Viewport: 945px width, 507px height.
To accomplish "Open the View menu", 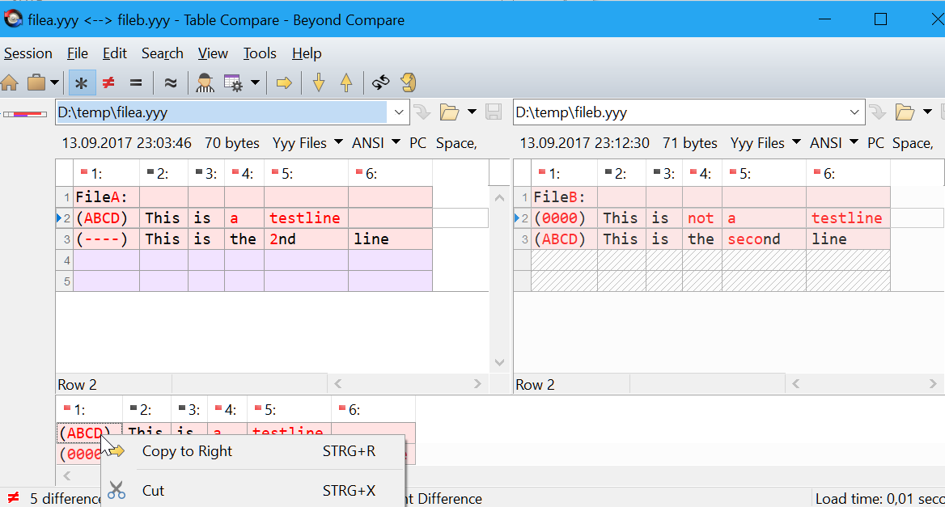I will [x=213, y=53].
